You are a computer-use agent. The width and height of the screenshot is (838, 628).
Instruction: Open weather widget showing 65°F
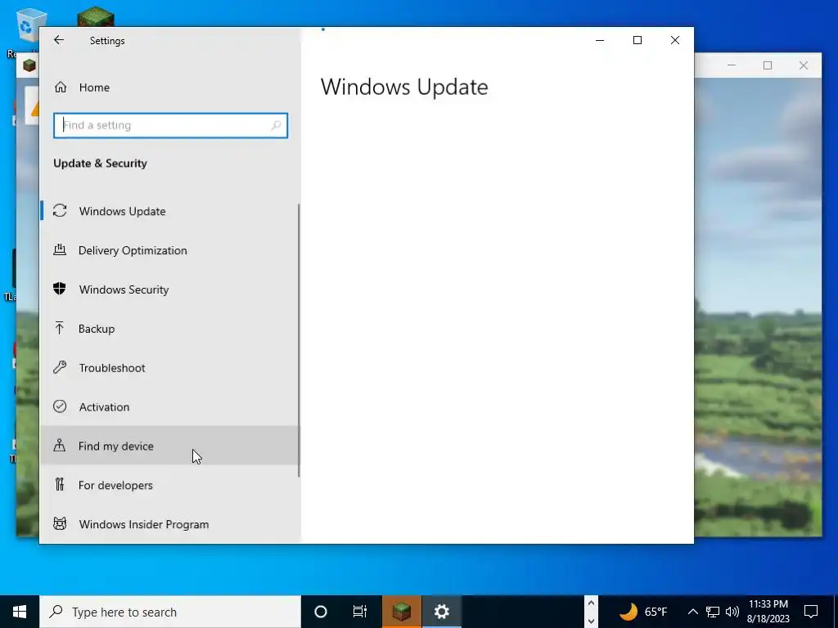coord(643,612)
